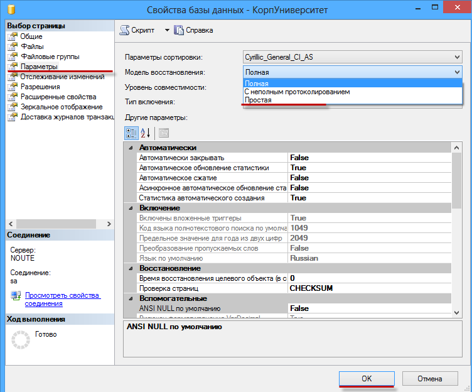
Task: Click Предельное значение для года row
Action: click(x=294, y=238)
